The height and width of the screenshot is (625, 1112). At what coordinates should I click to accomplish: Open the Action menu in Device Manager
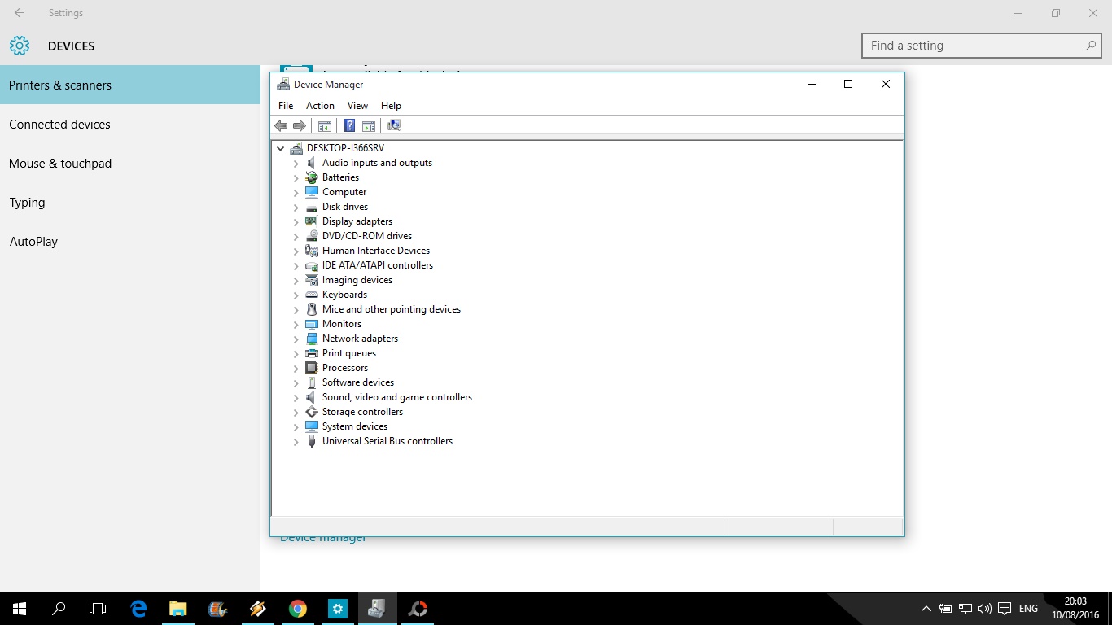320,105
